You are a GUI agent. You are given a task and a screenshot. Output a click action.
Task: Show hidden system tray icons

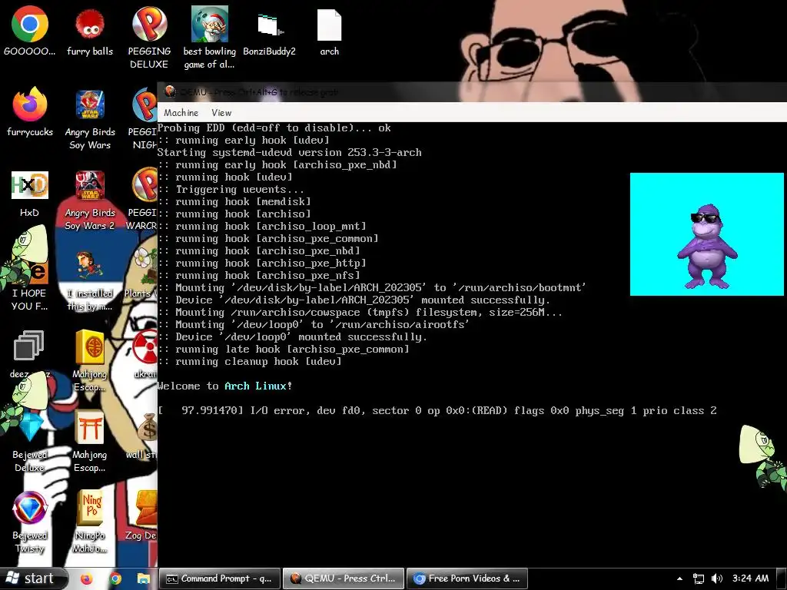coord(679,578)
